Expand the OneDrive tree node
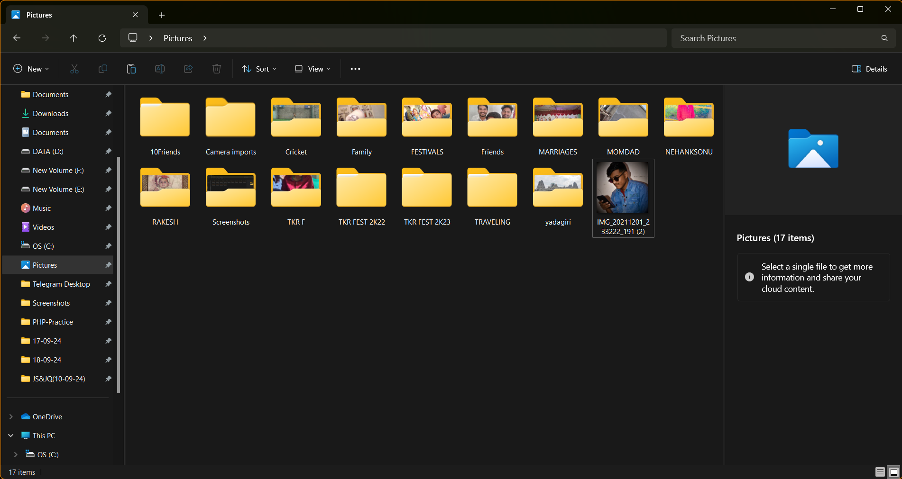 point(11,416)
